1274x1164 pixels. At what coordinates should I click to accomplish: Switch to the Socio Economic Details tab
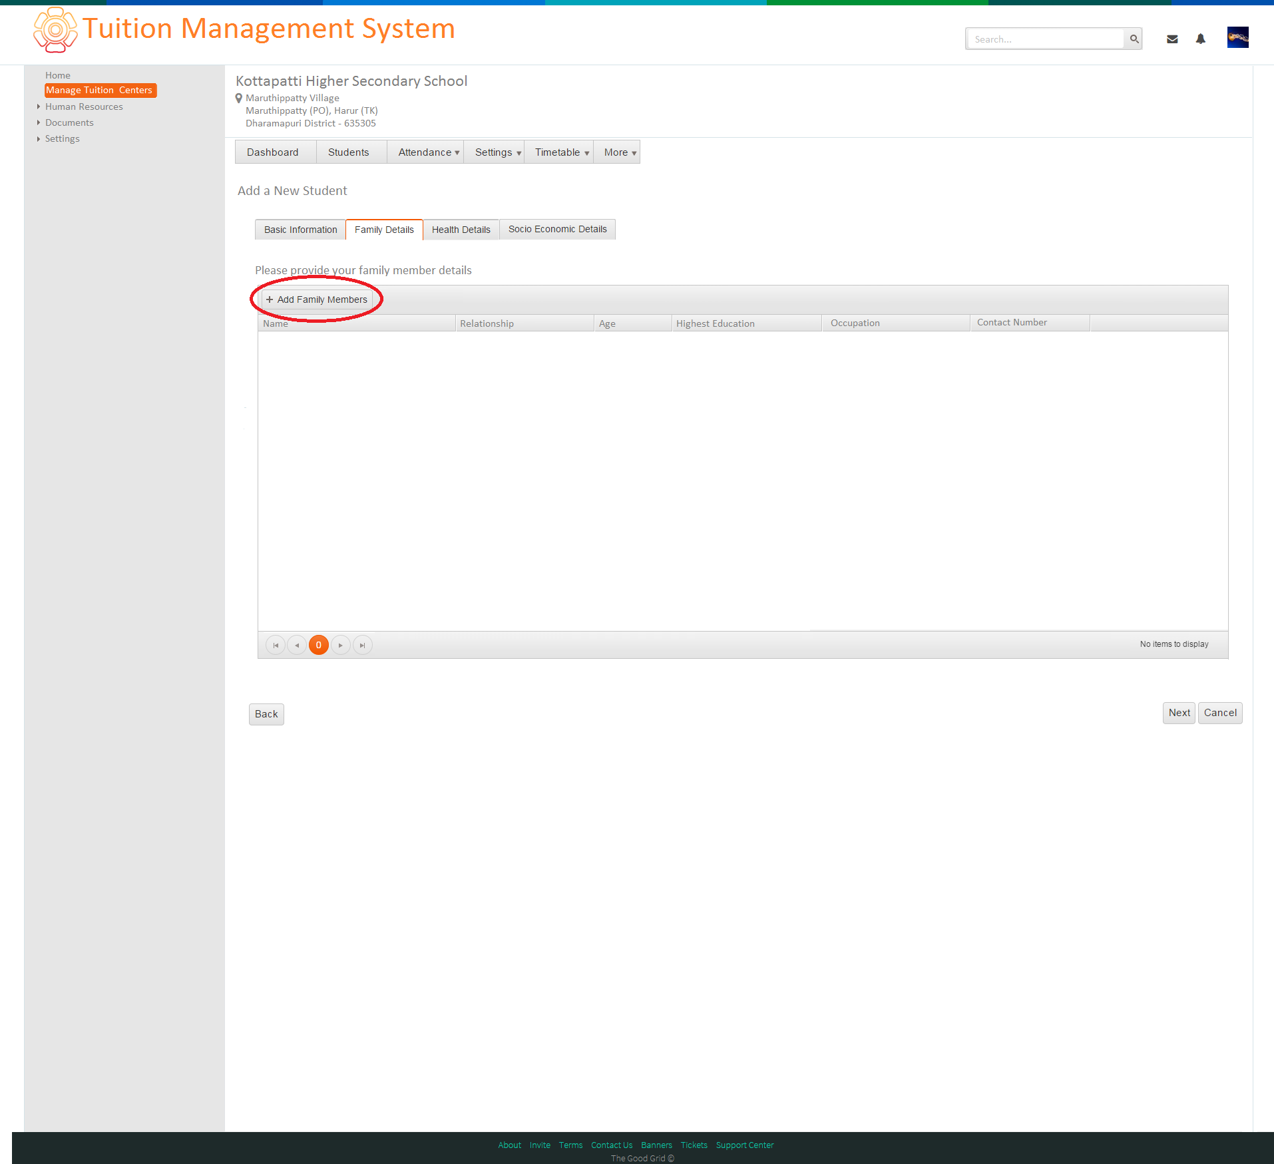[x=557, y=229]
